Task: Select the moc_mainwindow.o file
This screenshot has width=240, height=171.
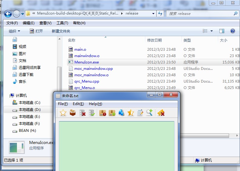Action: tap(91, 75)
